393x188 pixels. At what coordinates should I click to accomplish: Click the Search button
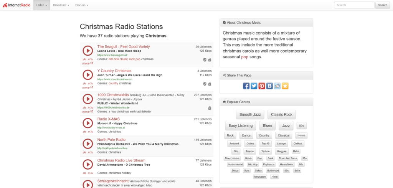point(383,5)
